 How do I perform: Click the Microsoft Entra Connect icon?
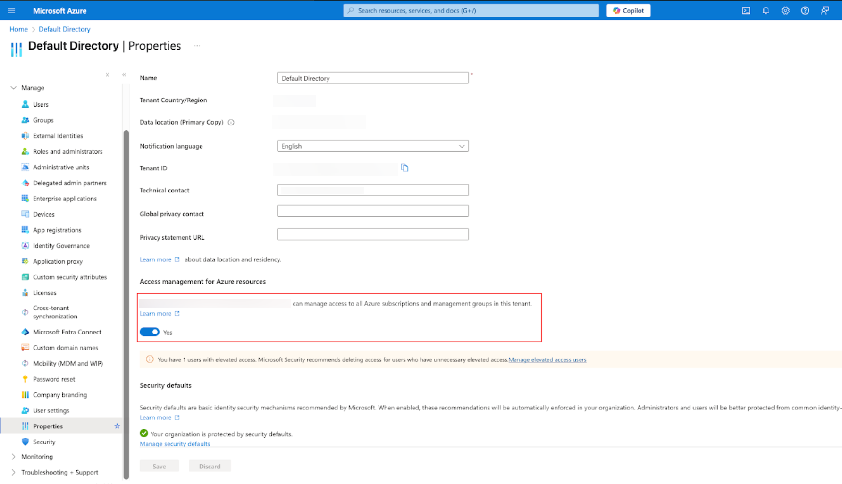tap(25, 332)
